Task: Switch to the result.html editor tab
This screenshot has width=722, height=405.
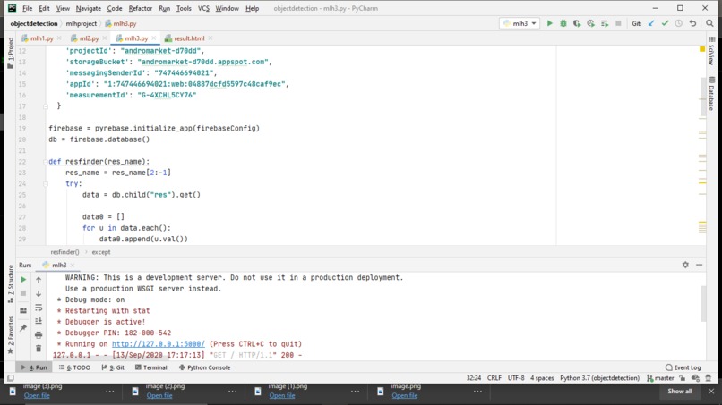Action: [188, 38]
